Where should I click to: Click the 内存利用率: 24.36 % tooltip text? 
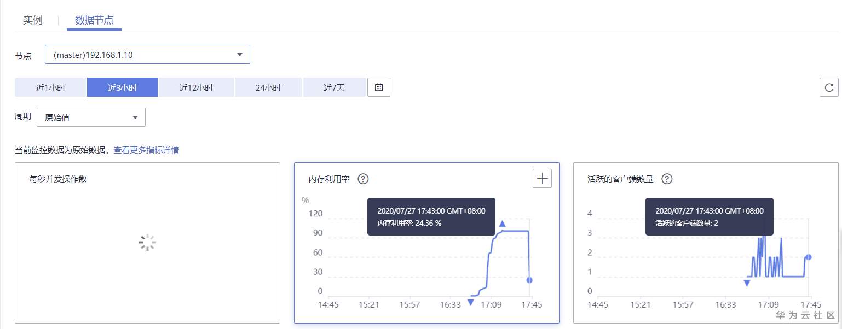pyautogui.click(x=410, y=223)
